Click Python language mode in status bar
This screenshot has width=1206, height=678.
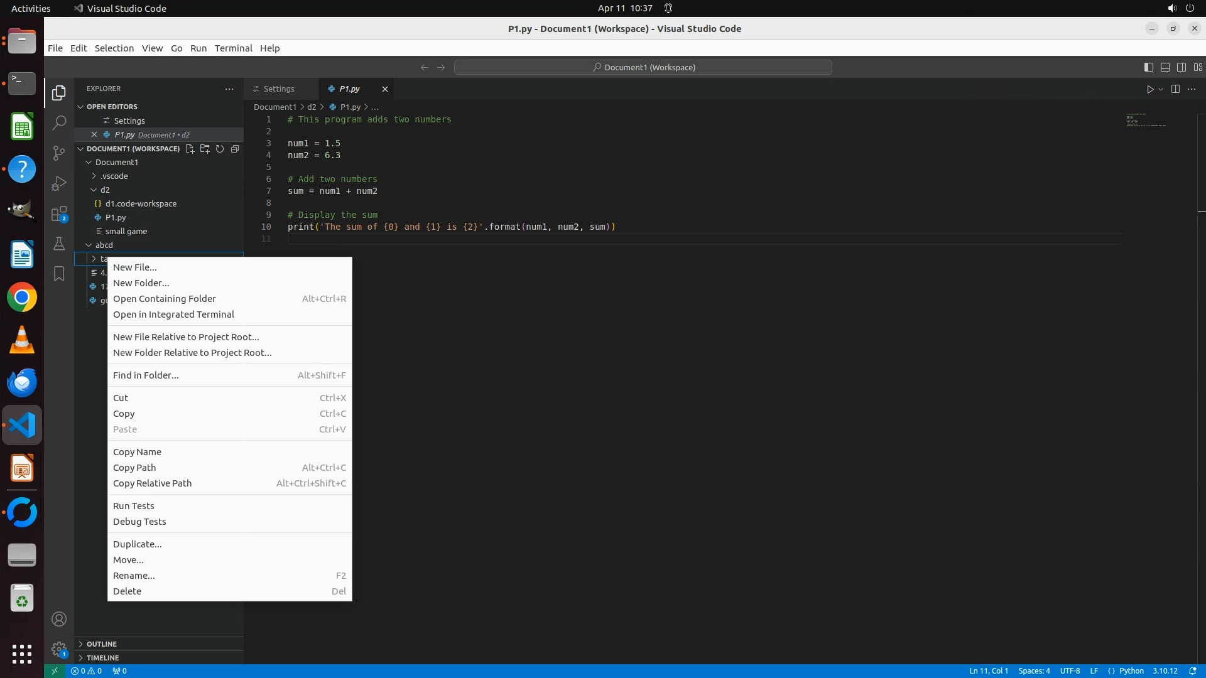pos(1131,670)
